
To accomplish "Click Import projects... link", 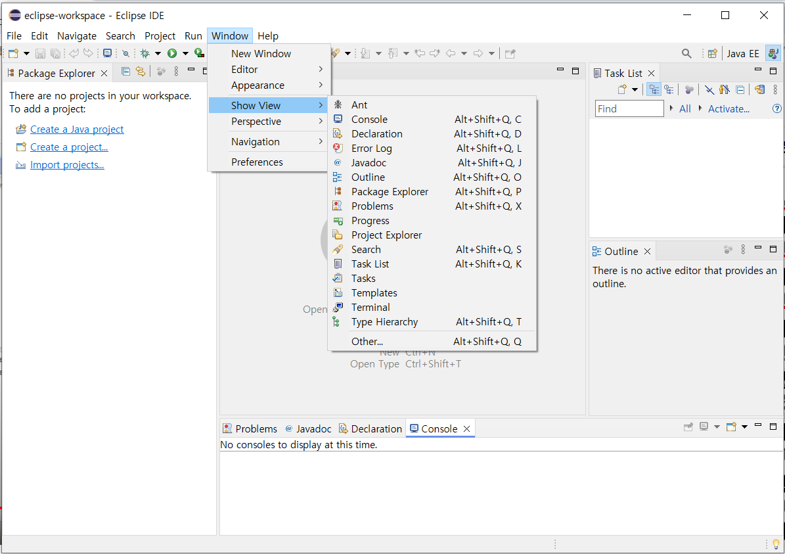I will pos(67,165).
